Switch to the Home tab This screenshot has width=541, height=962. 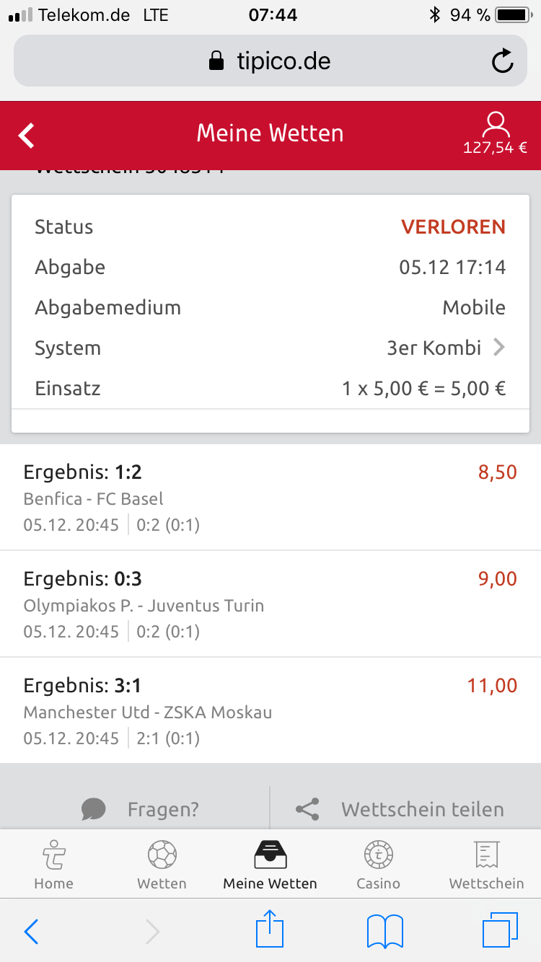pos(54,865)
